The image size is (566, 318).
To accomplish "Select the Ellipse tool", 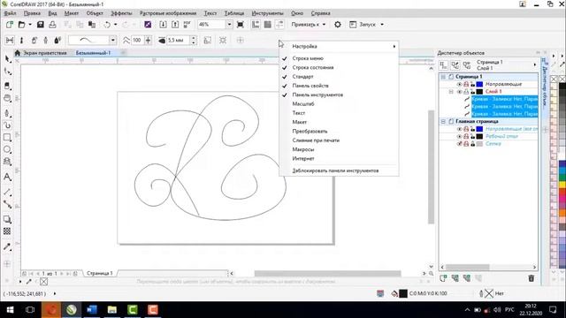I will 7,149.
